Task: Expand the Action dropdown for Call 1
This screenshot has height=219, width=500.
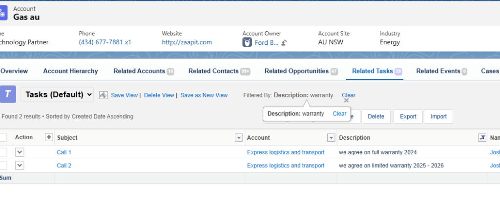Action: click(x=20, y=152)
